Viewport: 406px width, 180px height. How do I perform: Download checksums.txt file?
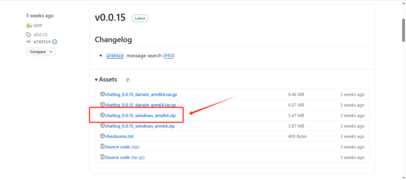(x=120, y=137)
